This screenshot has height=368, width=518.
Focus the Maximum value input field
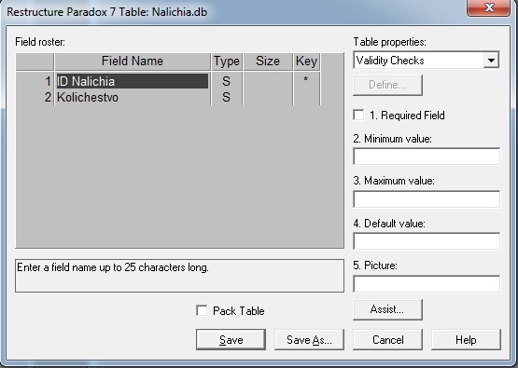(x=427, y=198)
